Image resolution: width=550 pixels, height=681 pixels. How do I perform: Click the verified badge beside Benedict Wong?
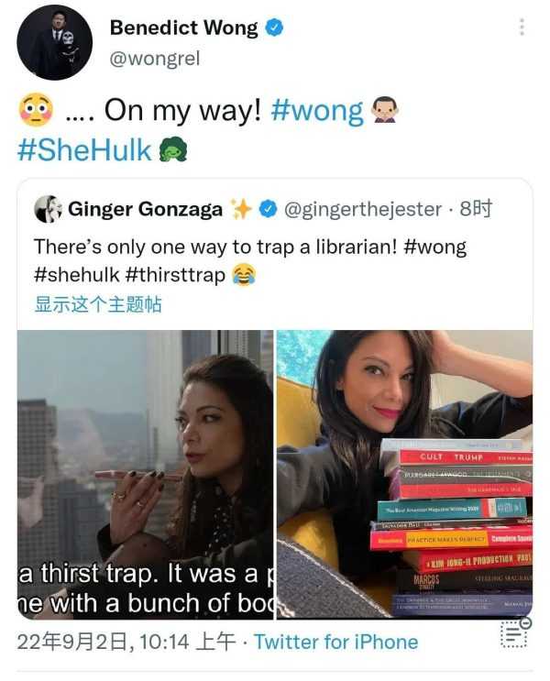point(274,27)
